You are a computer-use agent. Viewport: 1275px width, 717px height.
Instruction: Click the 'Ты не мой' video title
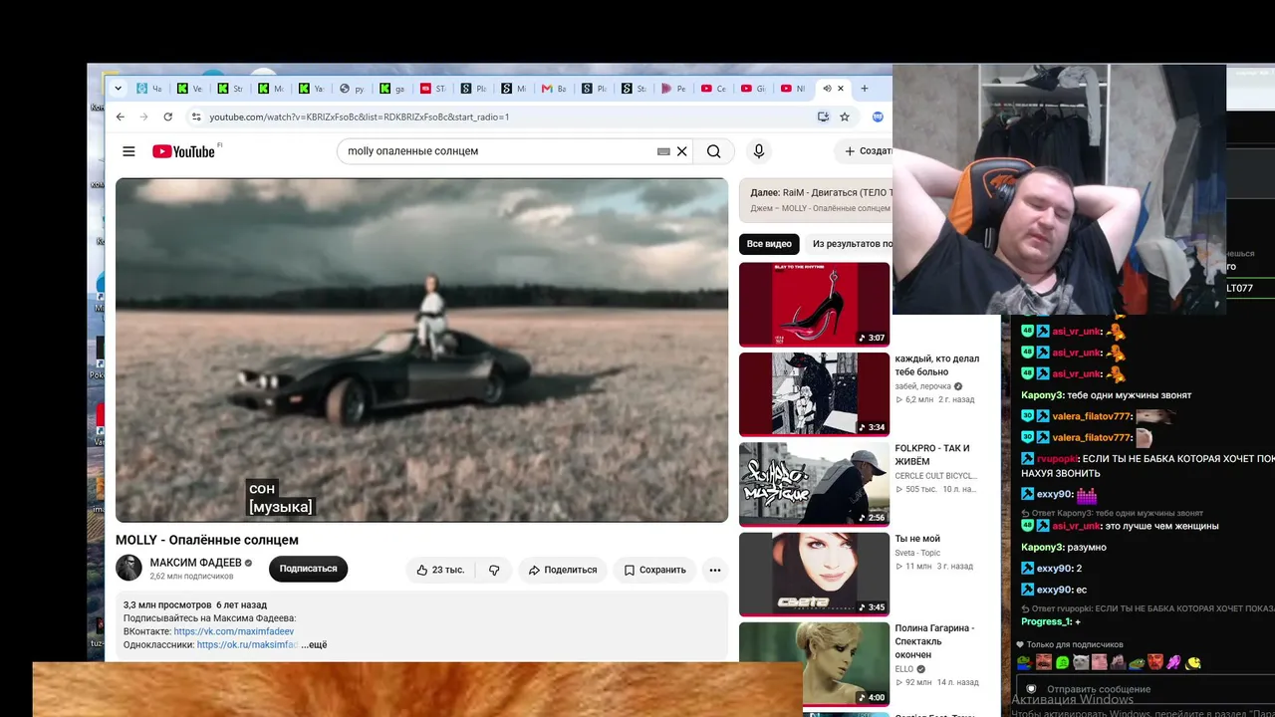pos(917,539)
